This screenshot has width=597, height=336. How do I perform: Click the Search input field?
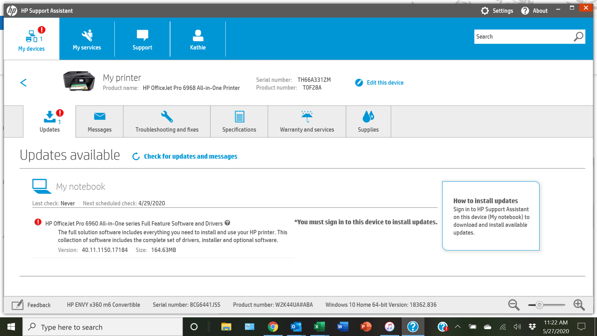[x=522, y=37]
